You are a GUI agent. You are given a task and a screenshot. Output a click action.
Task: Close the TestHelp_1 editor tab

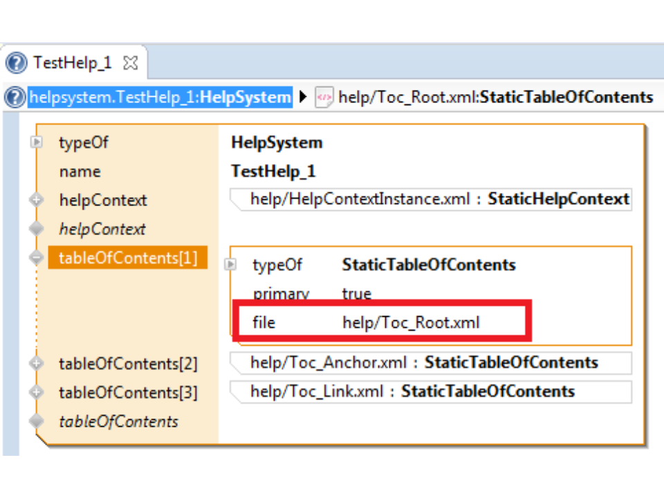point(130,63)
